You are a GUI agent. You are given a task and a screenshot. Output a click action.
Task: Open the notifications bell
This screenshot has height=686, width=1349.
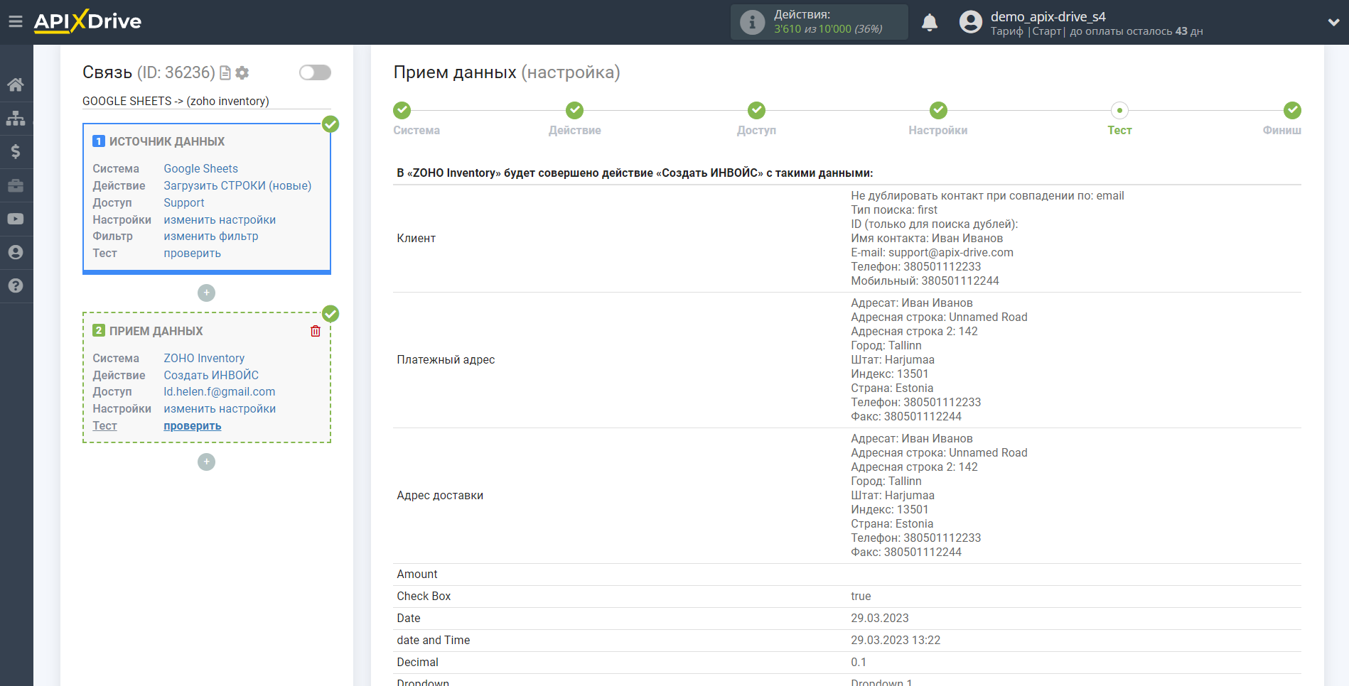pos(930,22)
